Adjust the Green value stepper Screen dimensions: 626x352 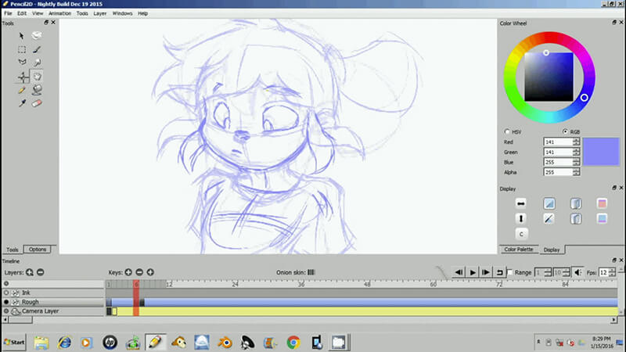pos(576,152)
